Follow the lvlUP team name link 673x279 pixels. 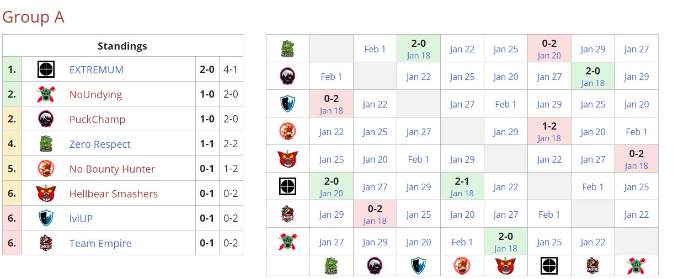(x=81, y=219)
